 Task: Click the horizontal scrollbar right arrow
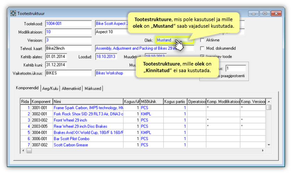(x=263, y=150)
